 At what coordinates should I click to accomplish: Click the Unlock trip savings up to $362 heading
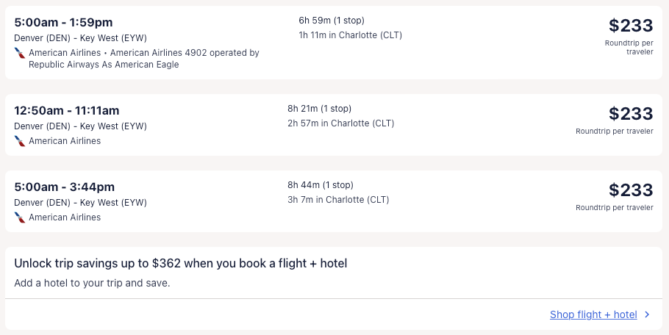[x=180, y=263]
